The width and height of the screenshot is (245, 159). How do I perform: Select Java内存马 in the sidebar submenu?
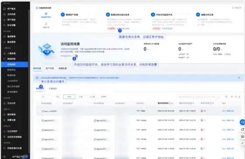(x=13, y=81)
